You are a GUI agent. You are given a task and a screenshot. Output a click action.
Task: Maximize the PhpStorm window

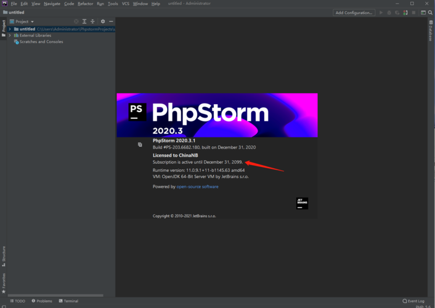(412, 4)
